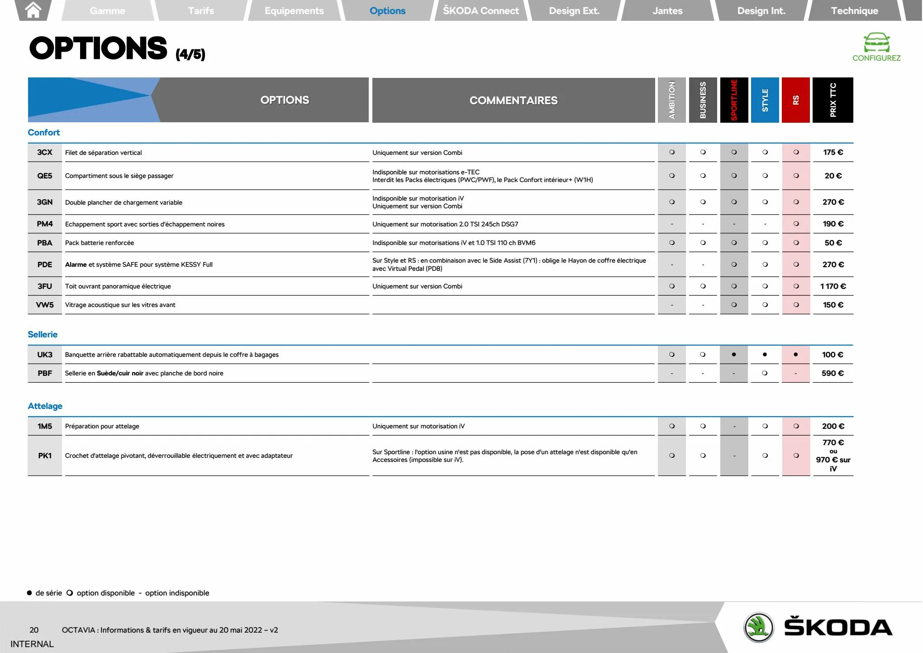Image resolution: width=923 pixels, height=653 pixels.
Task: Click the Attelage section heading
Action: [x=45, y=406]
